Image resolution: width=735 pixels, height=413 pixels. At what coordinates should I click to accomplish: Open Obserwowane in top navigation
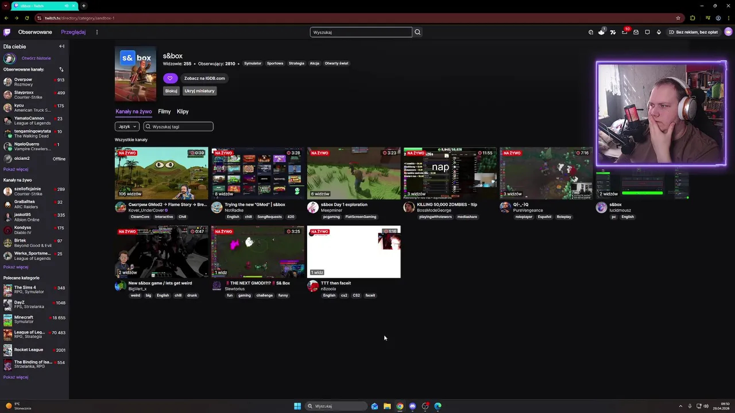point(35,32)
